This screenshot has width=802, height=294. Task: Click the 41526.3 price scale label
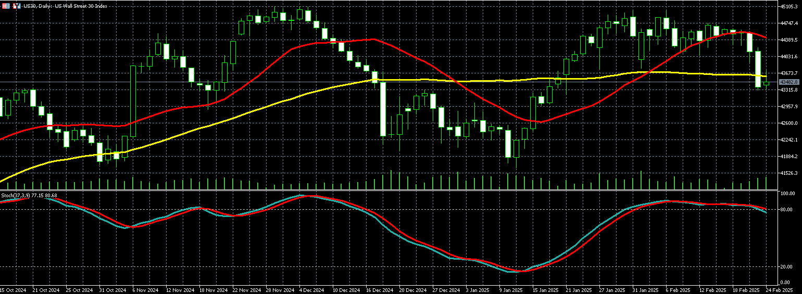[x=789, y=173]
